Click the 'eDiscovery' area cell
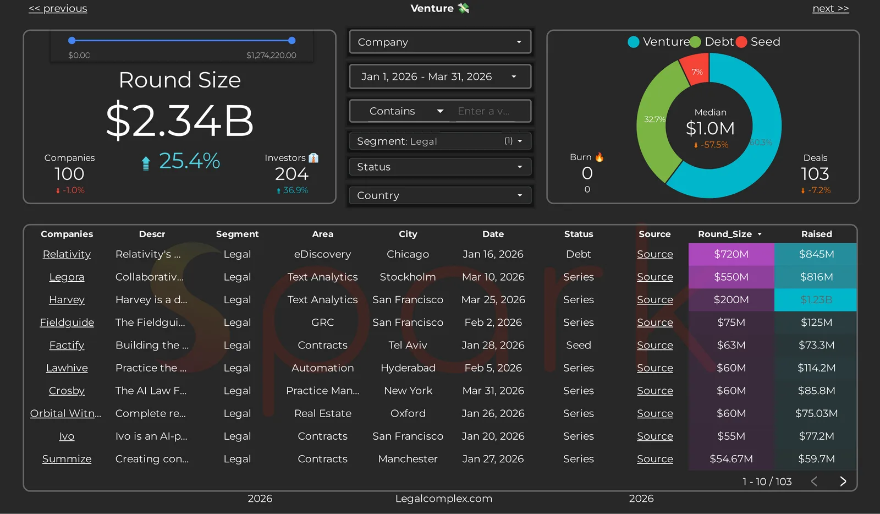Screen dimensions: 880x514 pyautogui.click(x=322, y=254)
